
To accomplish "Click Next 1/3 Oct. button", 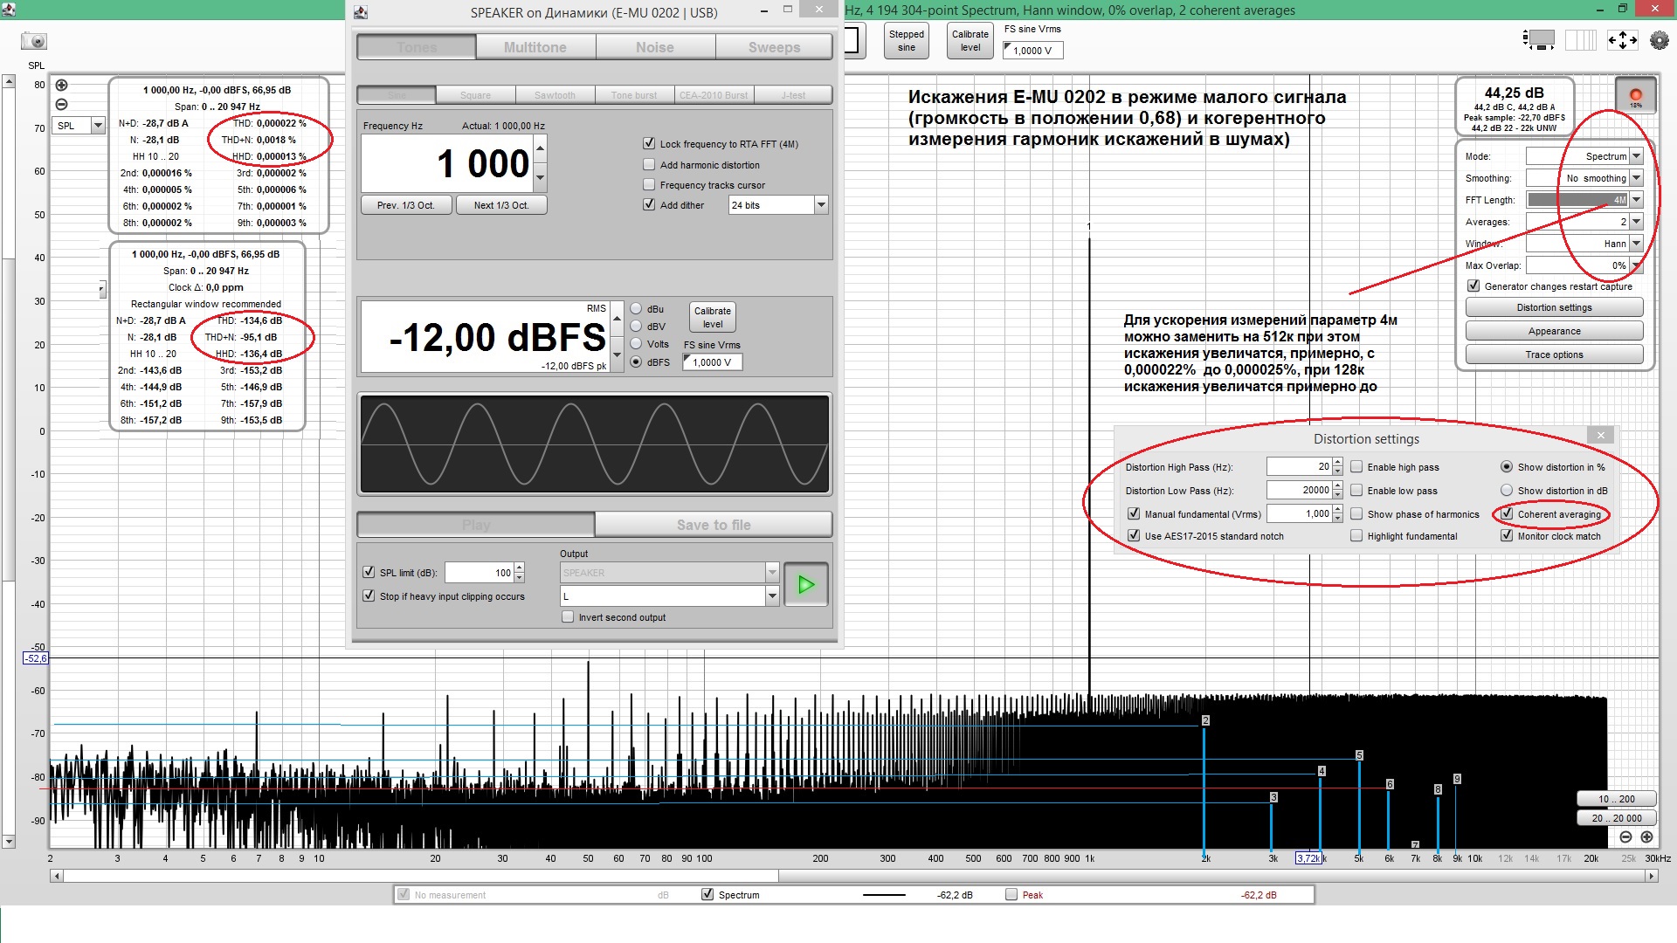I will [501, 205].
